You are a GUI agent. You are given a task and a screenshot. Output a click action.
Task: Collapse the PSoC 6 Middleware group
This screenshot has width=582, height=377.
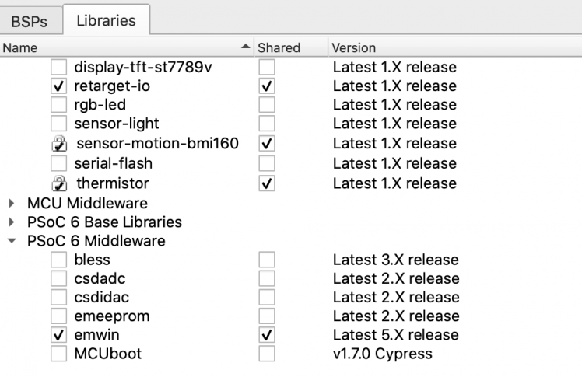(x=12, y=241)
